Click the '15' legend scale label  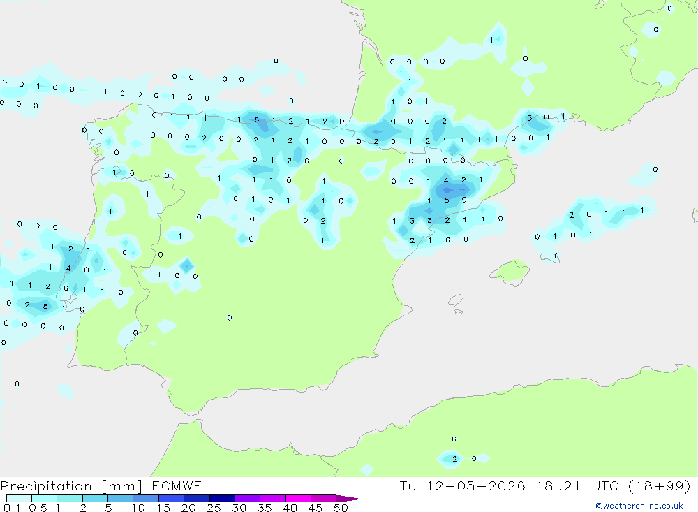163,508
